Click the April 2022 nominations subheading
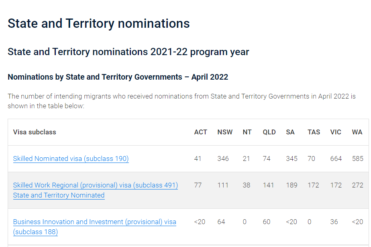The width and height of the screenshot is (371, 247). coord(118,77)
